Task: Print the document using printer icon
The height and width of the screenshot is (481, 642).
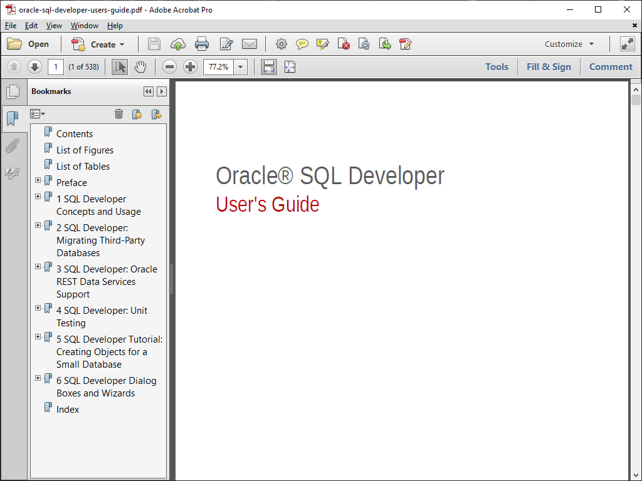Action: 202,44
